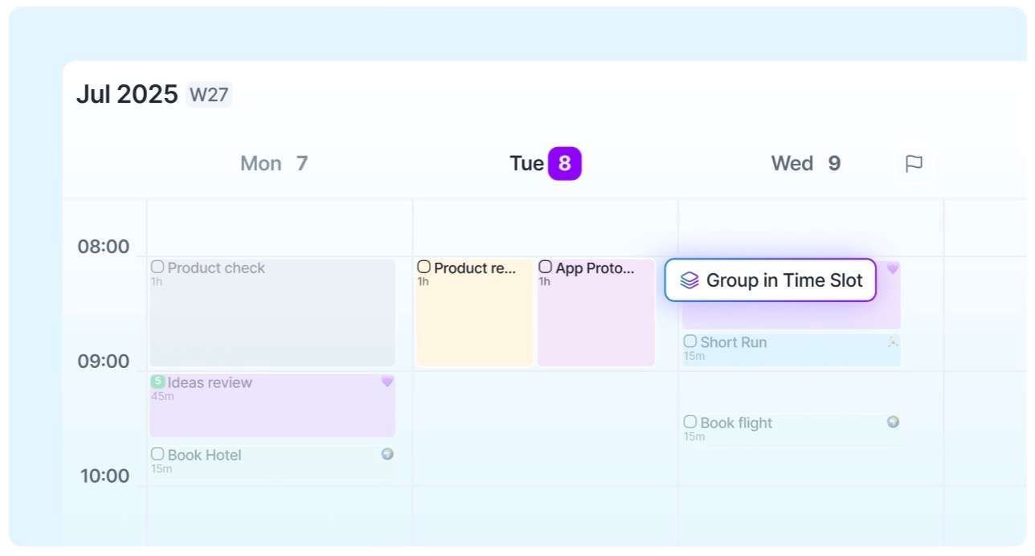Select the Tue 8 day header

point(545,164)
